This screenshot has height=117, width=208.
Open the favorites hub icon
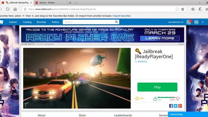point(193,9)
